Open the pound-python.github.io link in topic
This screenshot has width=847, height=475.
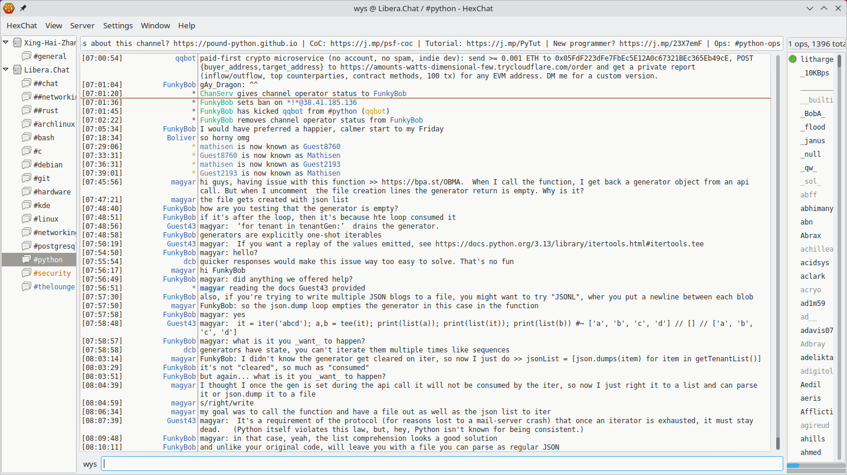235,44
